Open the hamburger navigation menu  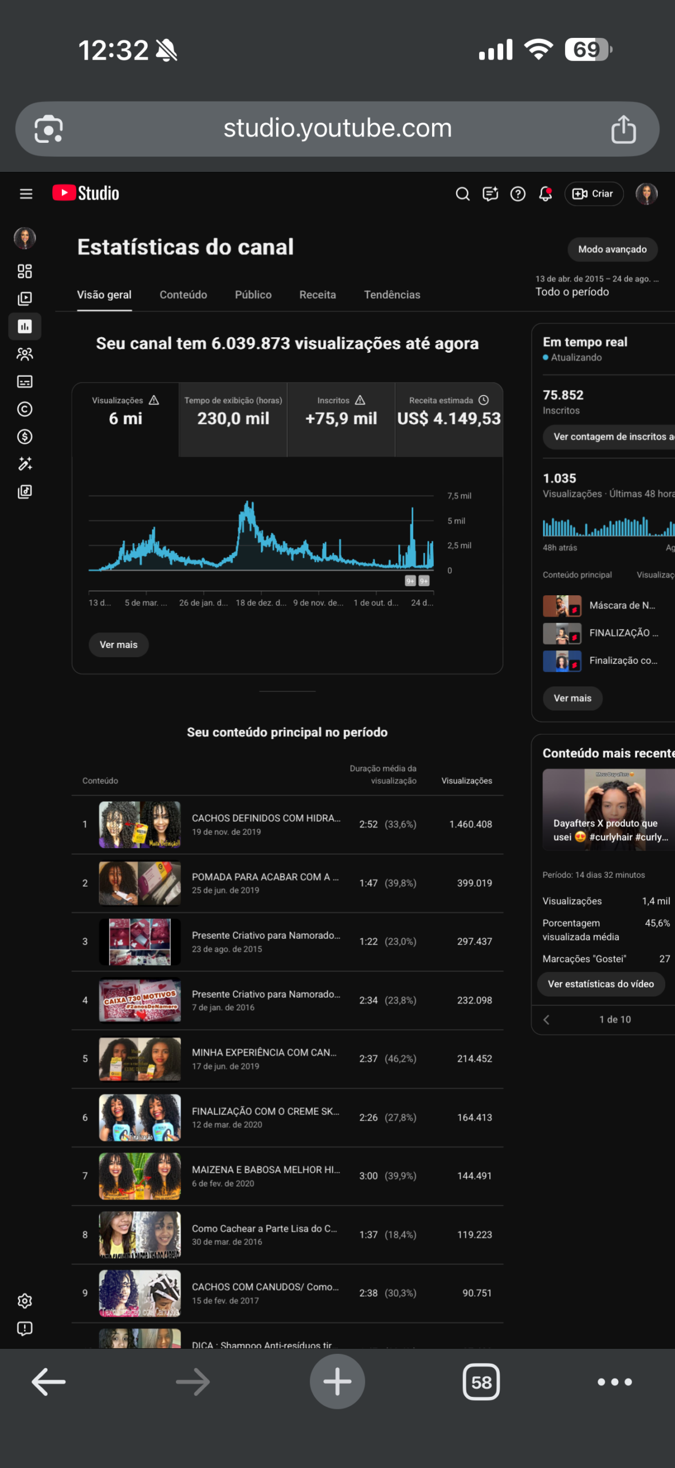(x=26, y=194)
